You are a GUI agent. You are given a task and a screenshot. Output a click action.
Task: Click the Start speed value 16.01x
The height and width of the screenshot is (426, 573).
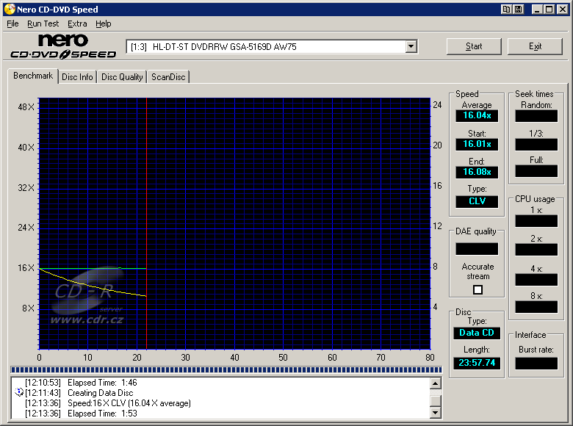(477, 144)
